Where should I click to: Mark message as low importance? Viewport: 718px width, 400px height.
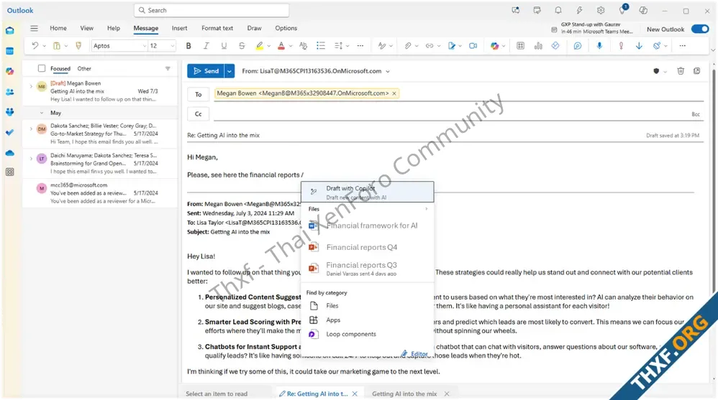coord(639,46)
